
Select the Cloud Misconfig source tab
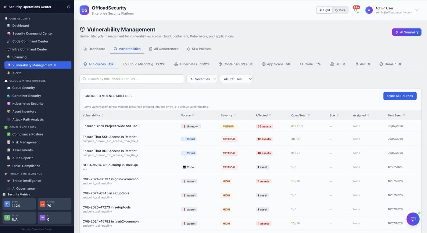click(144, 64)
